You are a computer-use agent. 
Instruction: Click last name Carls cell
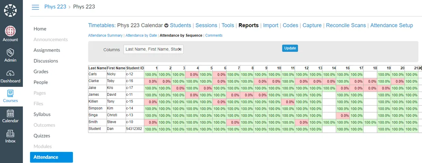[97, 74]
